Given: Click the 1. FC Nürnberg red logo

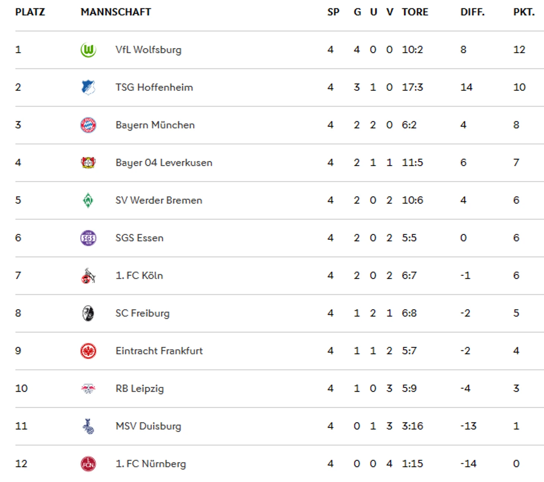Looking at the screenshot, I should [88, 464].
